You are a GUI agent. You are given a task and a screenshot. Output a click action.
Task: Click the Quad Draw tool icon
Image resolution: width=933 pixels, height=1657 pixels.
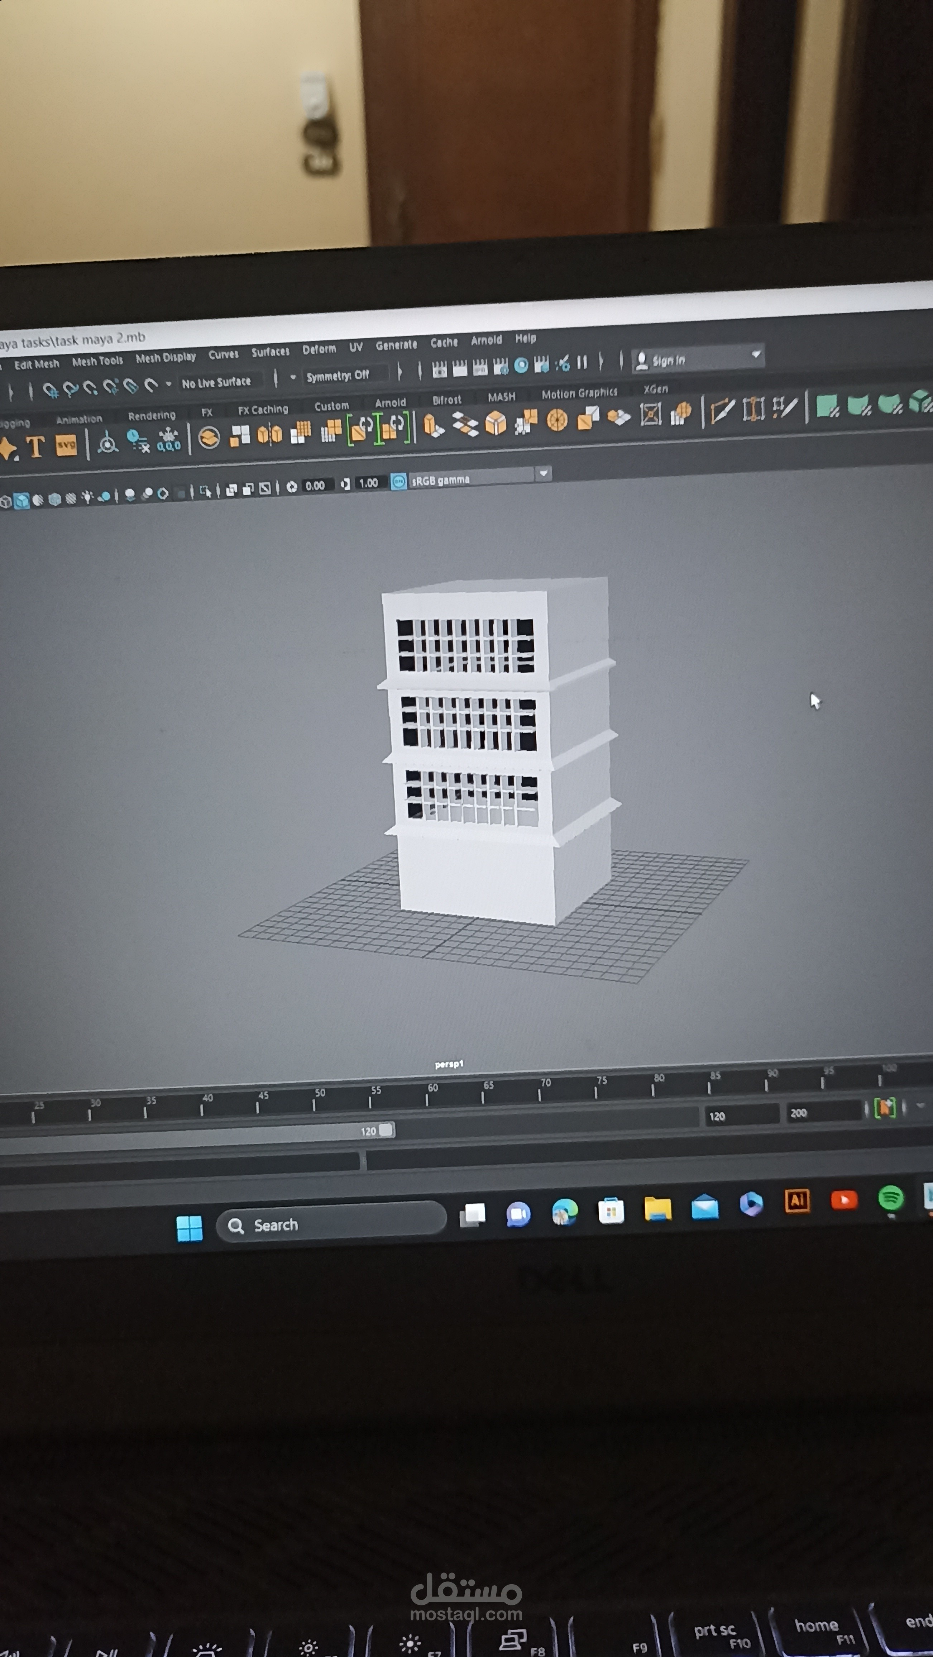pos(784,406)
